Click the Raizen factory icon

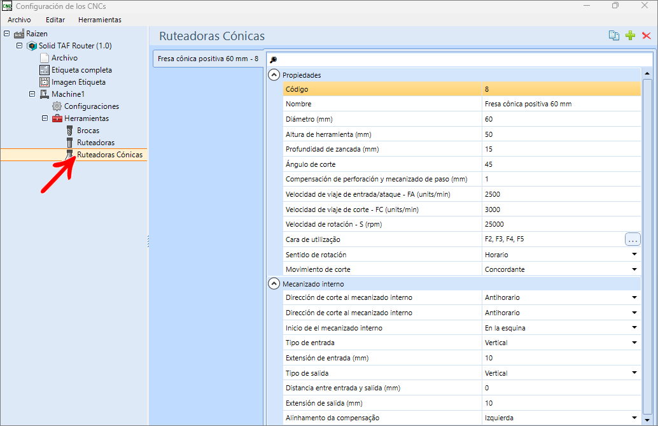click(19, 34)
